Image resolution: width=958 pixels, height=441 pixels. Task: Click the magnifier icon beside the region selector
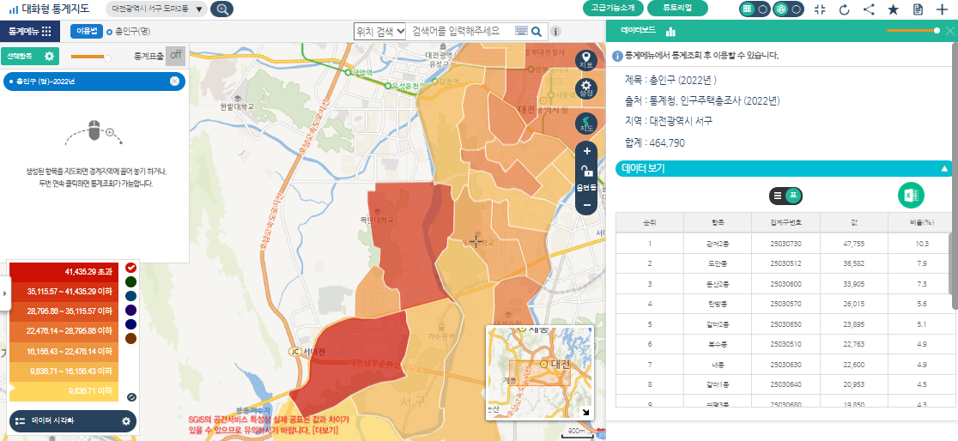coord(221,9)
